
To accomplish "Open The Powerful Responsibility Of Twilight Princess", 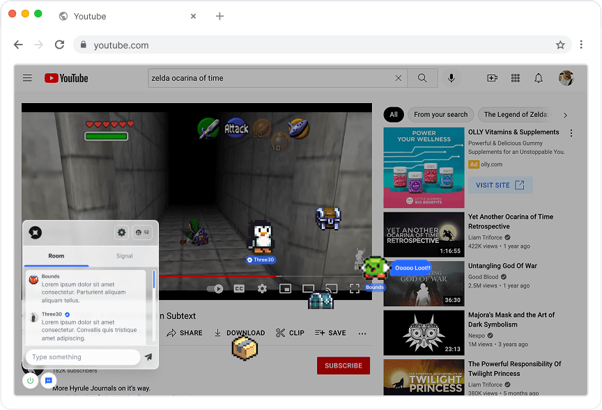I will pyautogui.click(x=514, y=368).
